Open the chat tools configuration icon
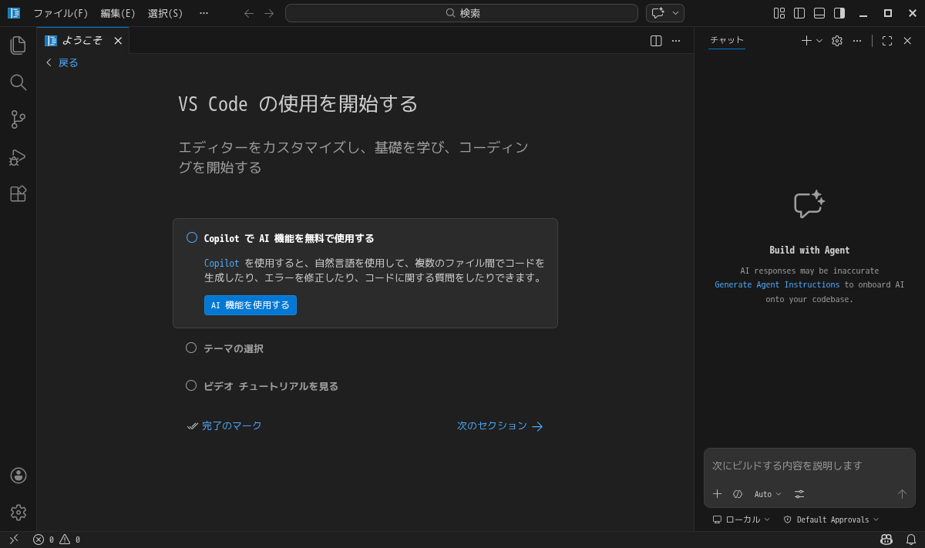The height and width of the screenshot is (548, 925). pyautogui.click(x=799, y=494)
